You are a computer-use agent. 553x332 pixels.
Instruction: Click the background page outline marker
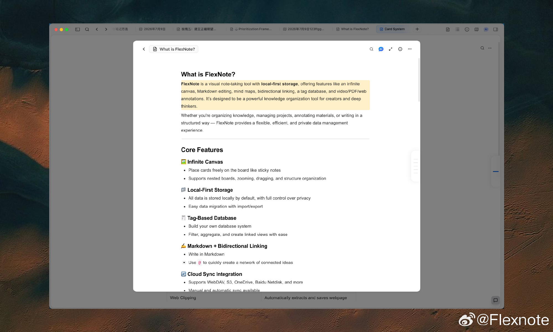pyautogui.click(x=496, y=172)
